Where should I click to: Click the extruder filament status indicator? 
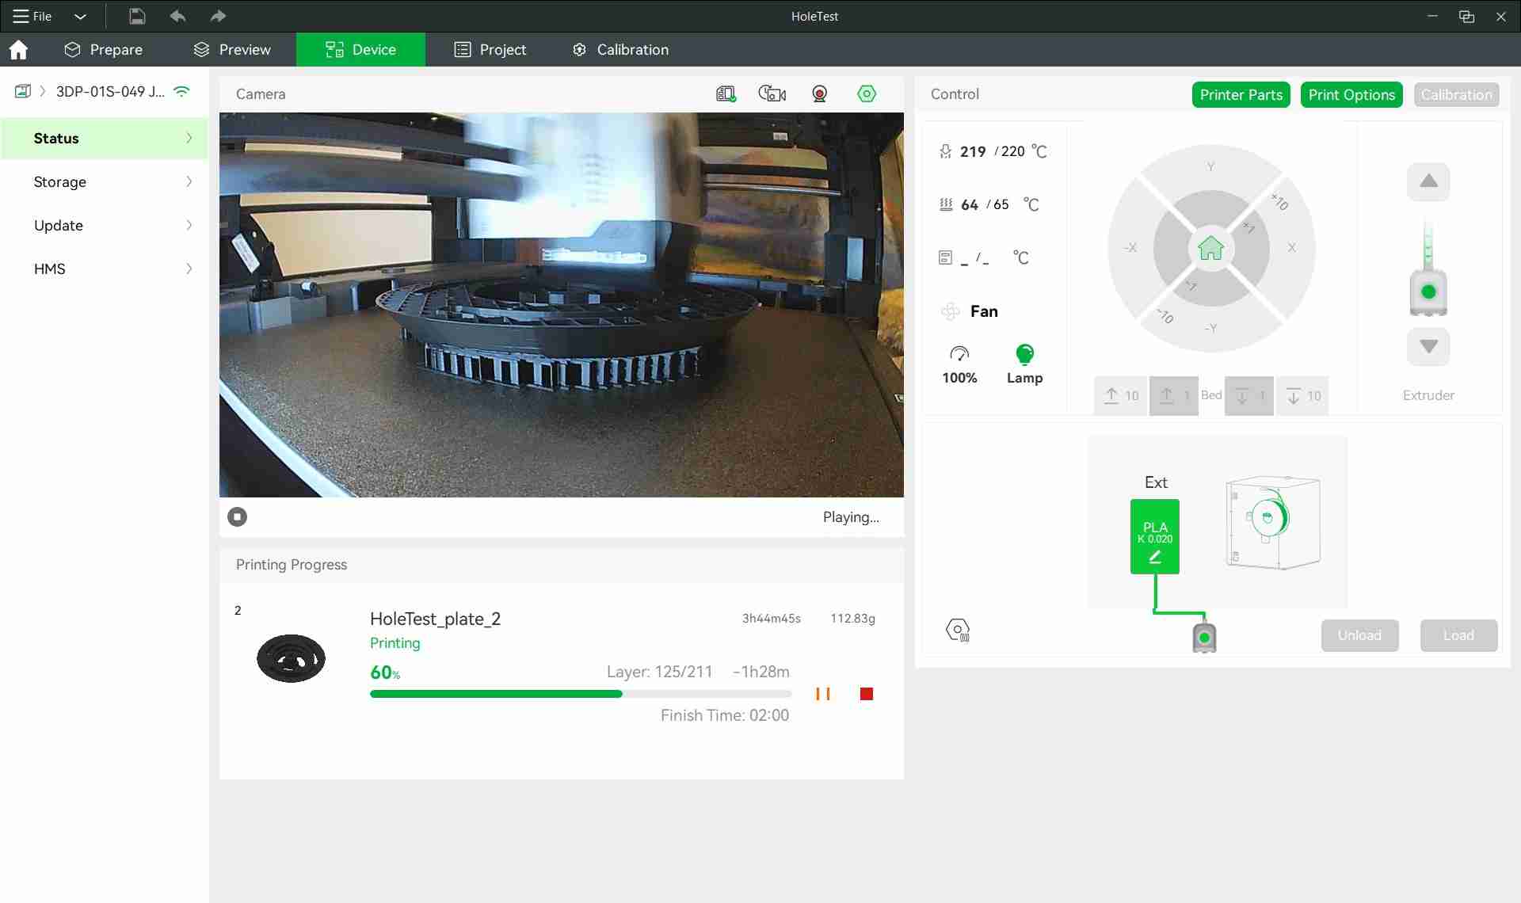[1428, 291]
